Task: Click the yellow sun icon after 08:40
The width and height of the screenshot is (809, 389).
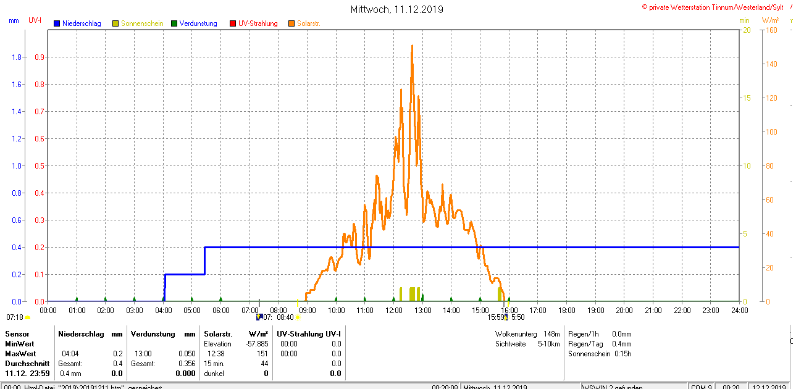Action: (298, 317)
